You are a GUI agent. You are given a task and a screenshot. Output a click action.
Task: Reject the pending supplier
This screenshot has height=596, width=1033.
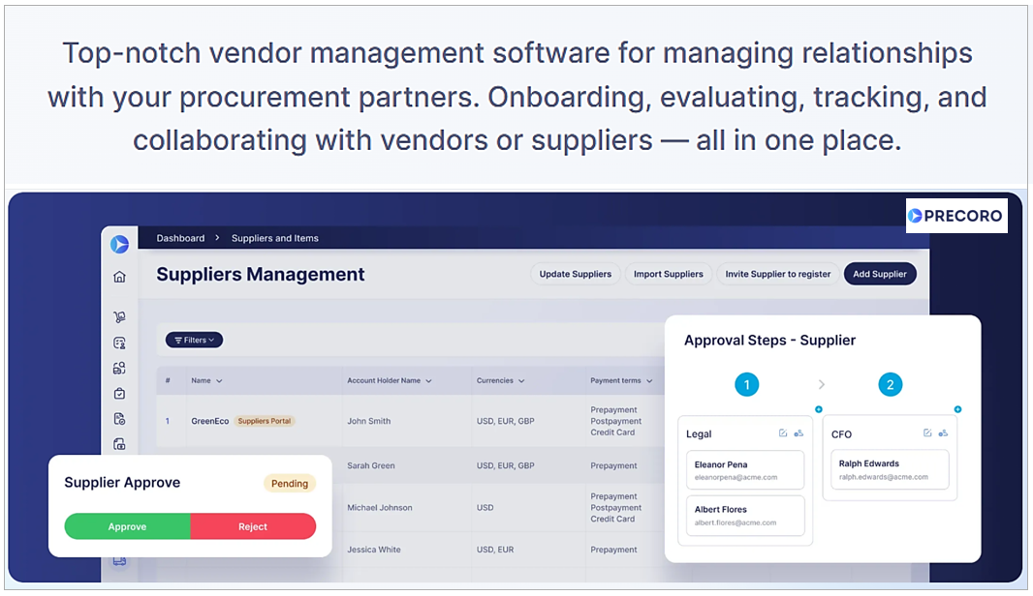[x=253, y=526]
